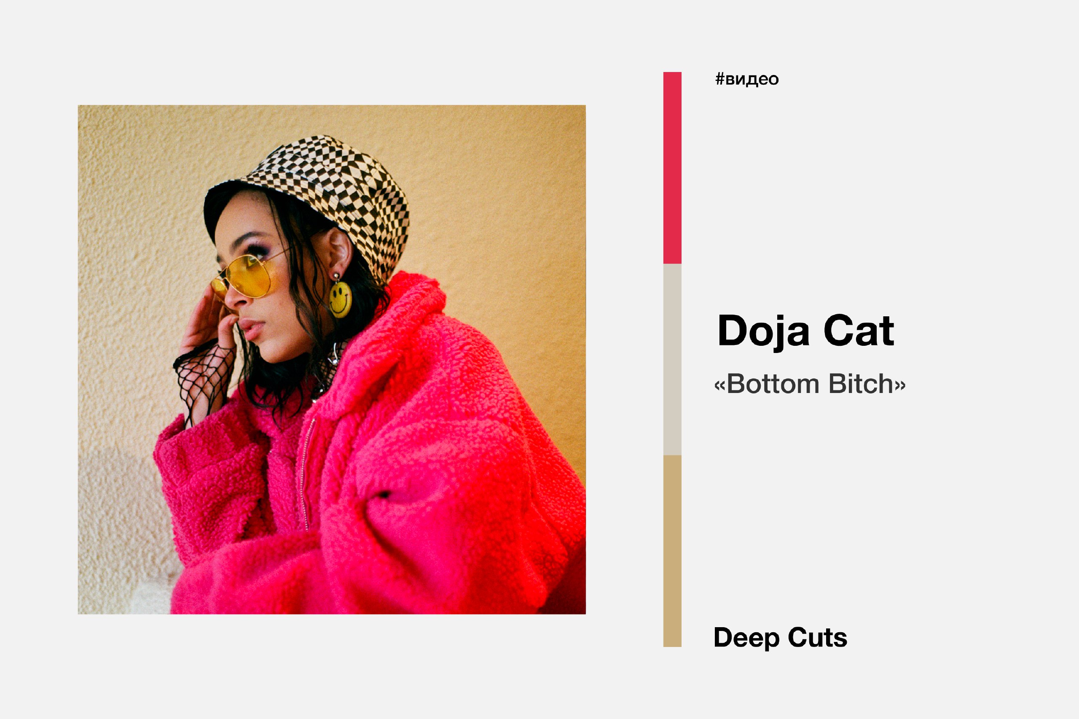Pick the tan gold bar segment
This screenshot has height=719, width=1079.
pos(672,551)
